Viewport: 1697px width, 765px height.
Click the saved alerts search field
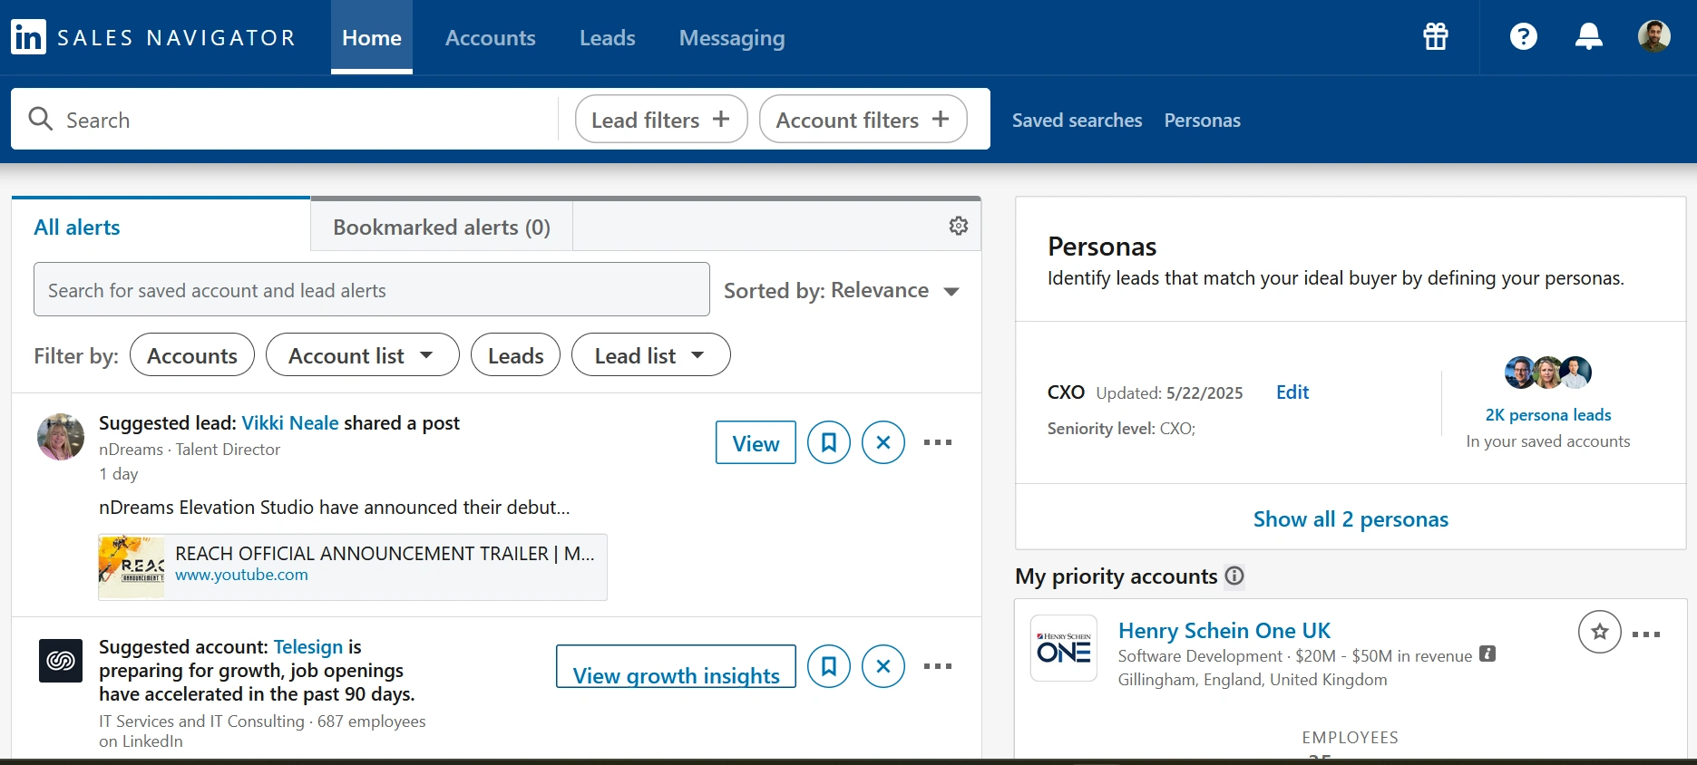371,290
